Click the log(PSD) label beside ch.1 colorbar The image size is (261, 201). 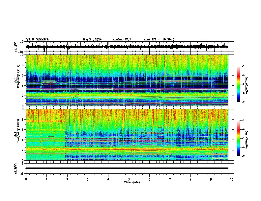pos(247,85)
